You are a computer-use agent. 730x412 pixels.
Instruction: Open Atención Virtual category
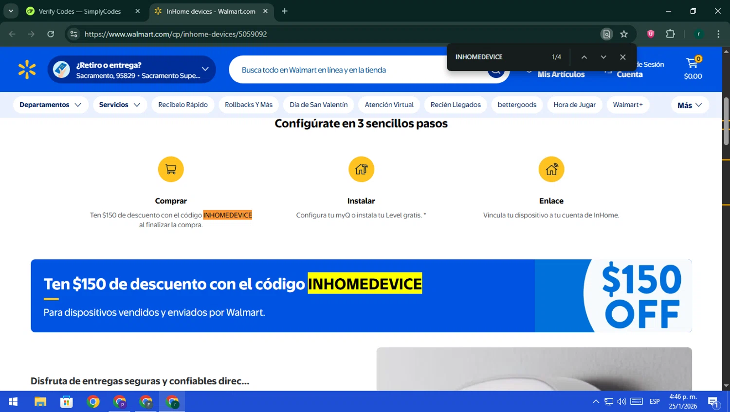pos(389,105)
